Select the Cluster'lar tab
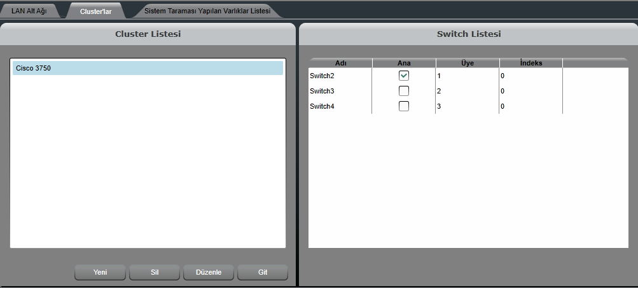 click(95, 11)
